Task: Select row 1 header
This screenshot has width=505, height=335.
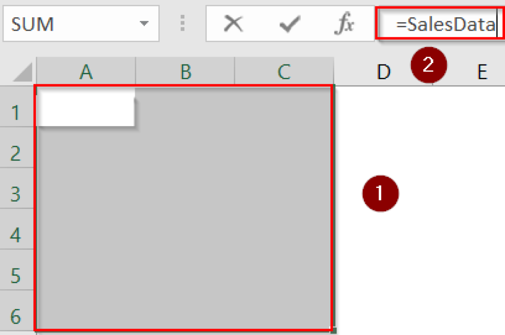Action: point(16,113)
